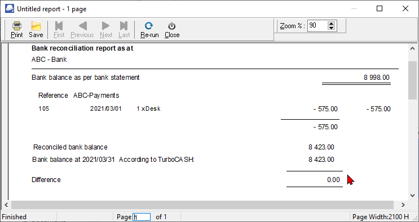Go to Next page button

(106, 30)
